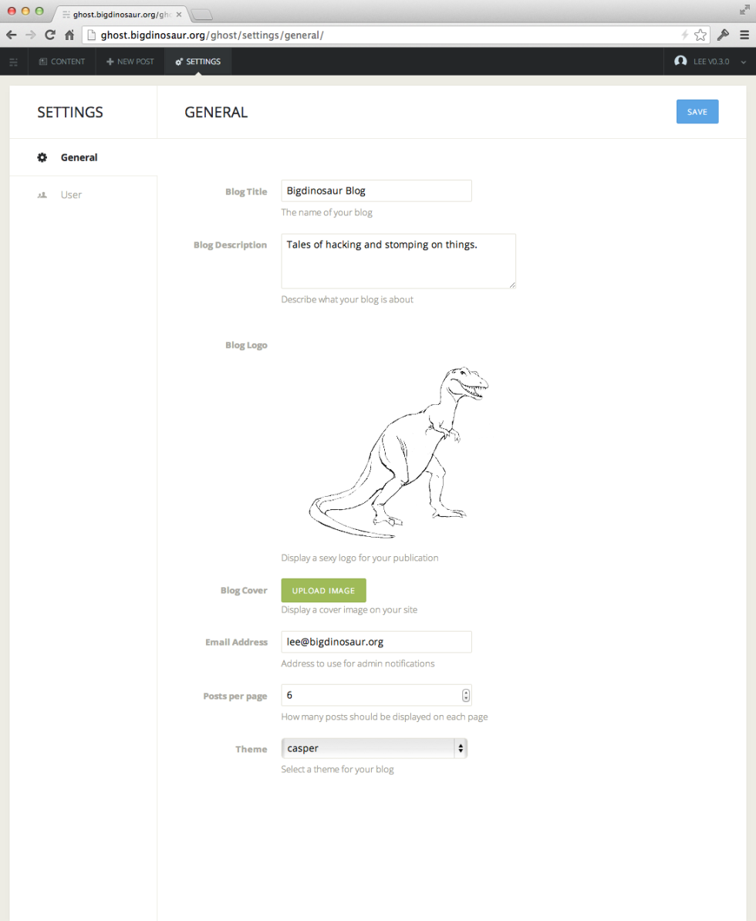The image size is (756, 921).
Task: Open the user avatar icon top-right
Action: pyautogui.click(x=680, y=61)
